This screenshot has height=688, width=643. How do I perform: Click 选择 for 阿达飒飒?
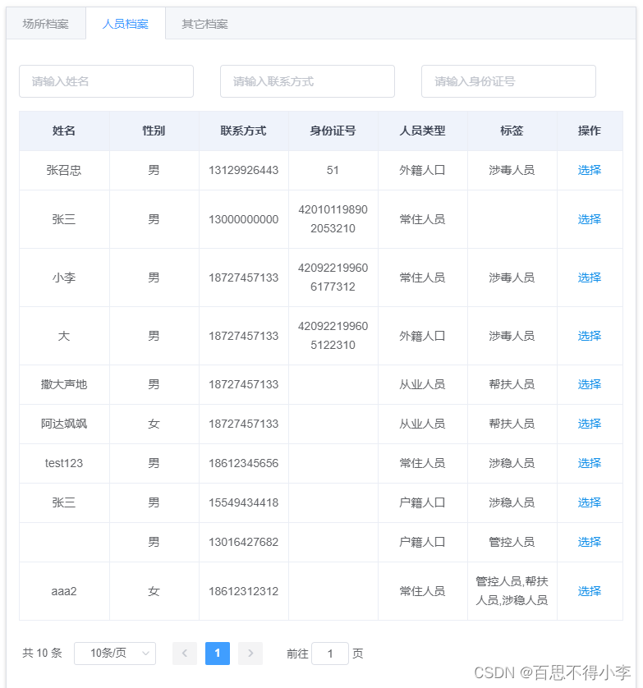pos(589,424)
